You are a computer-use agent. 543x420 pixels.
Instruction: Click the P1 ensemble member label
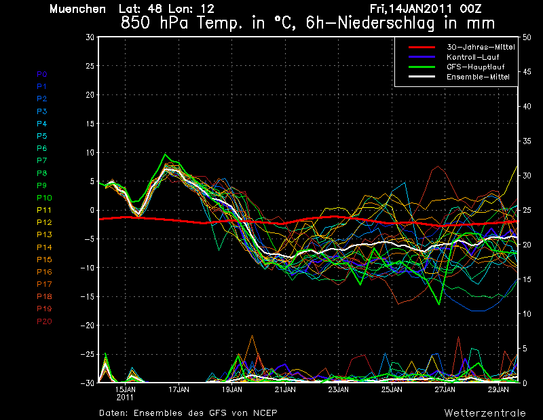tap(42, 86)
